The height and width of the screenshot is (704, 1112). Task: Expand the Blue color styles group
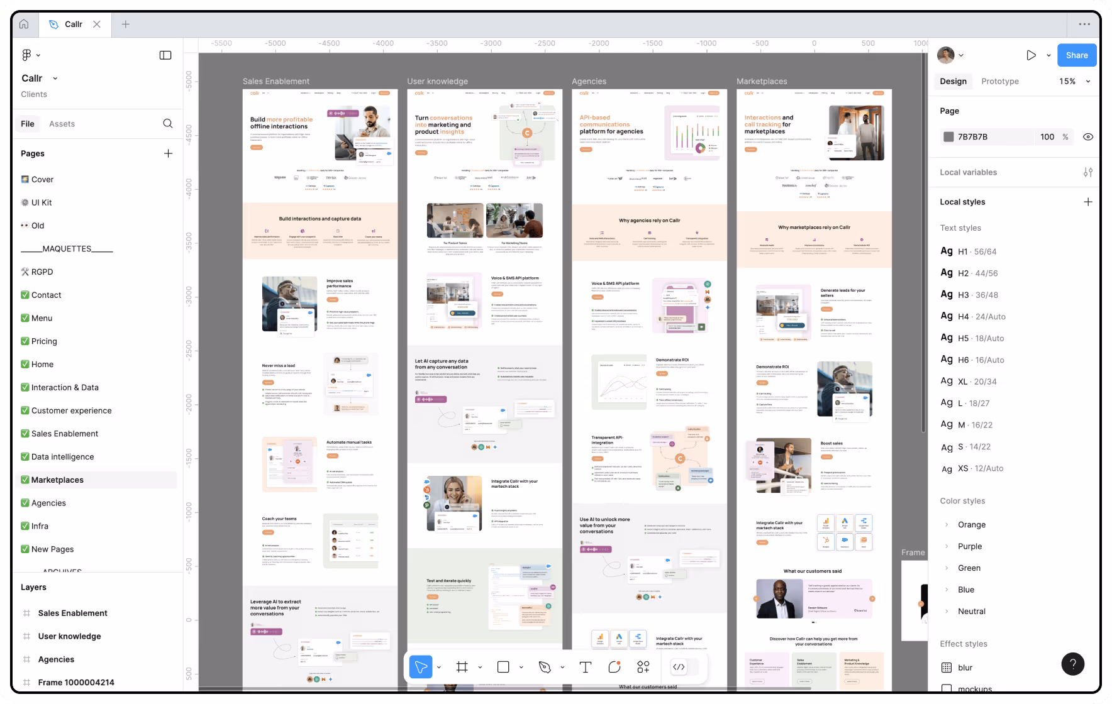coord(947,590)
